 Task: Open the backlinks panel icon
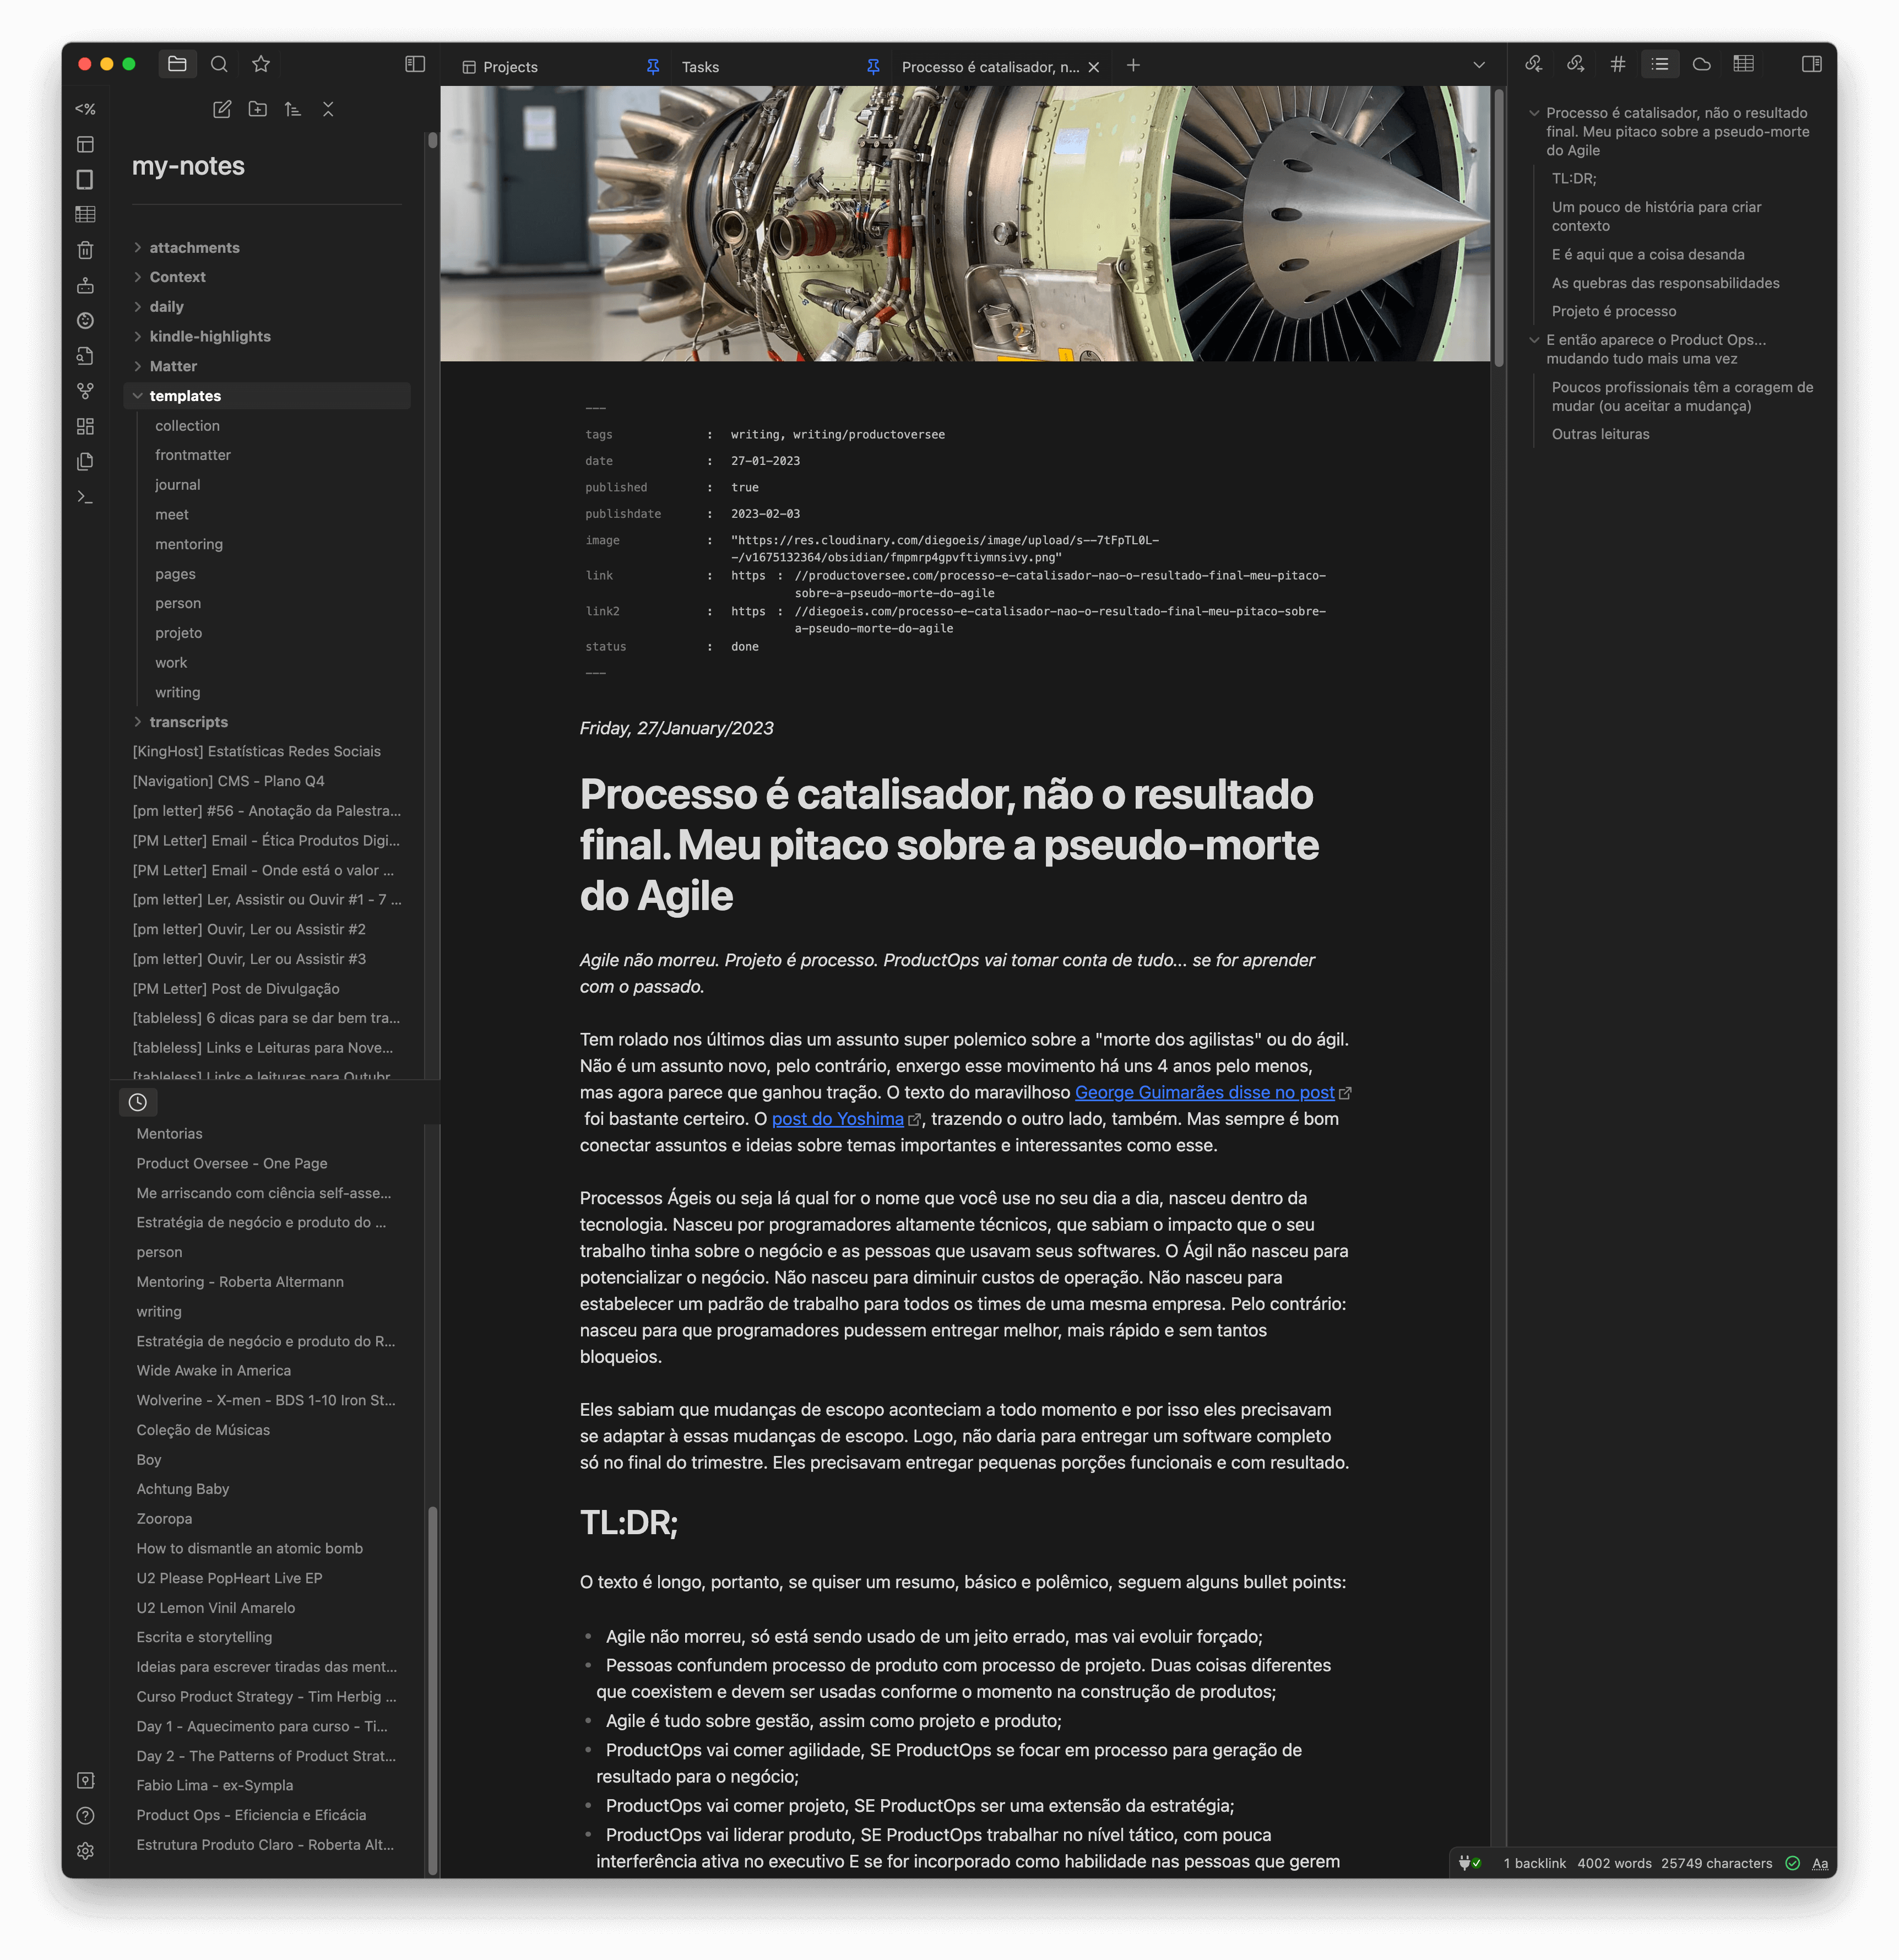1533,65
